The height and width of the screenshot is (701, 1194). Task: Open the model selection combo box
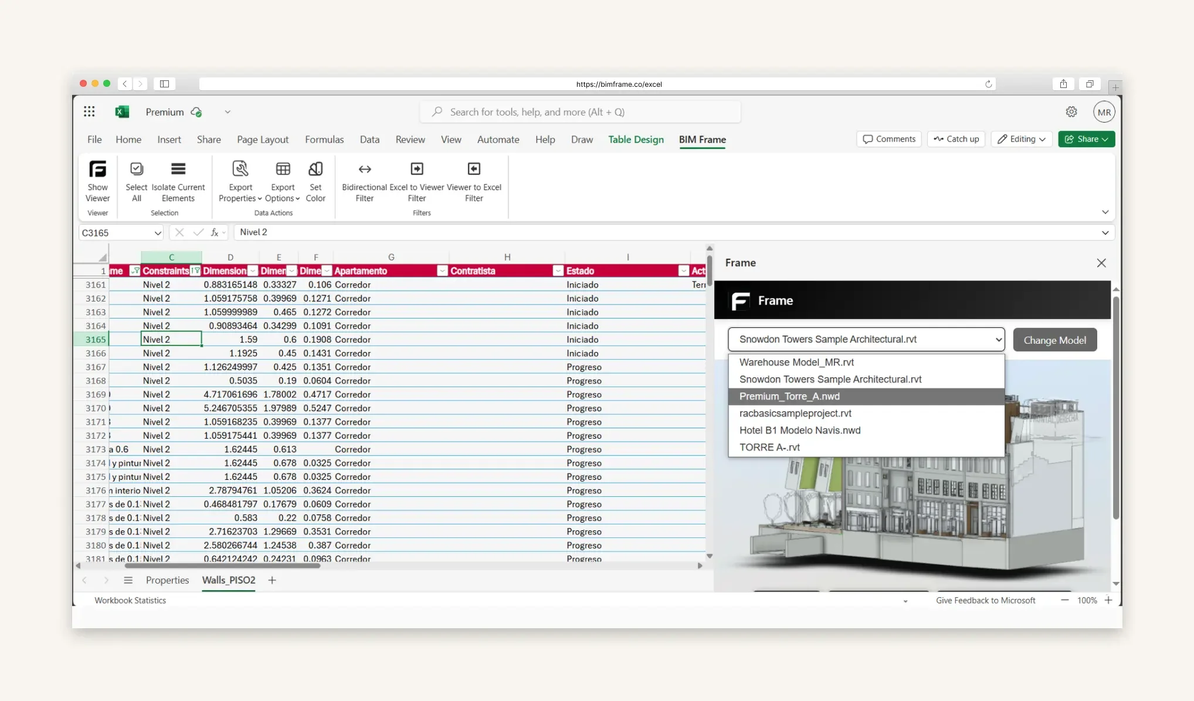[x=866, y=339]
